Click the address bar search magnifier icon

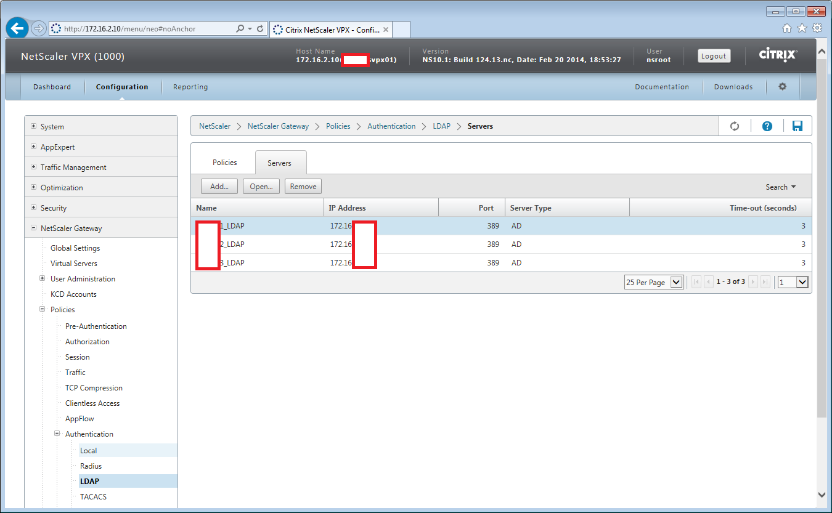point(240,29)
